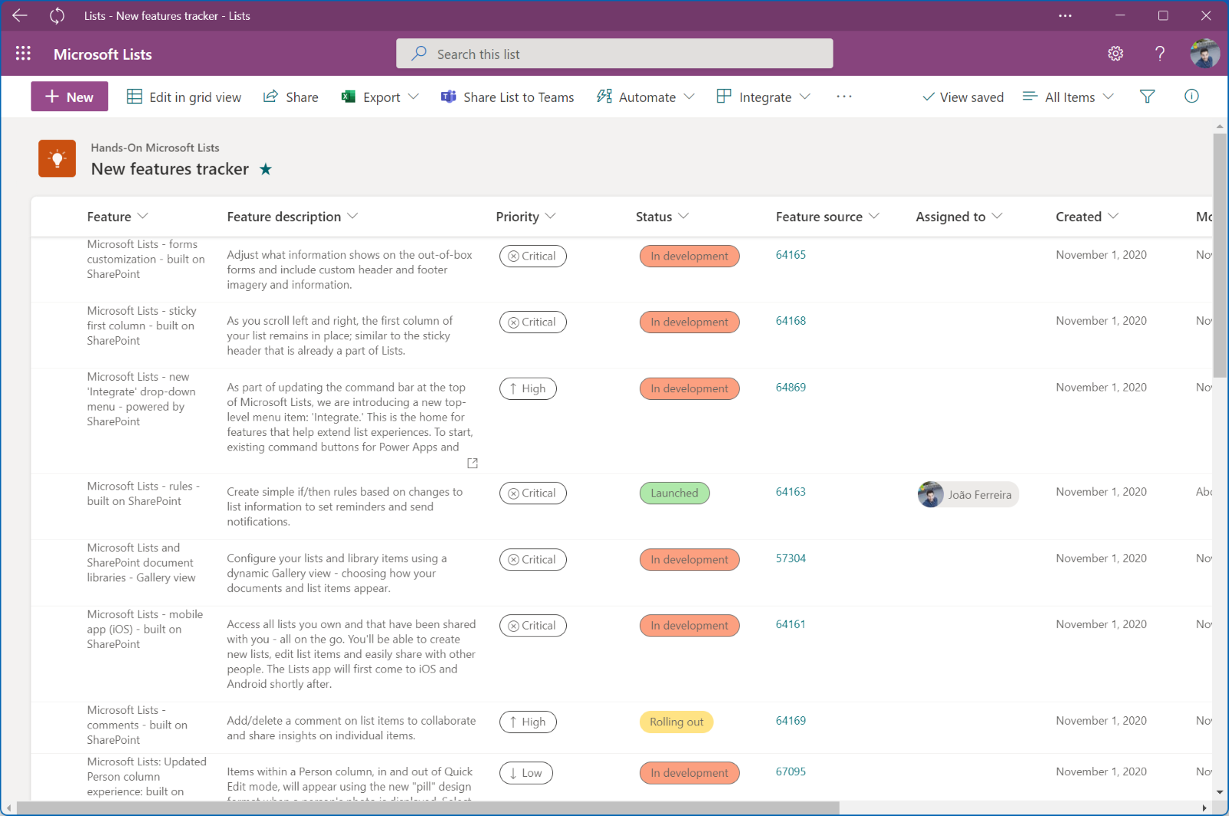The height and width of the screenshot is (816, 1229).
Task: Expand the Feature source column menu
Action: tap(827, 216)
